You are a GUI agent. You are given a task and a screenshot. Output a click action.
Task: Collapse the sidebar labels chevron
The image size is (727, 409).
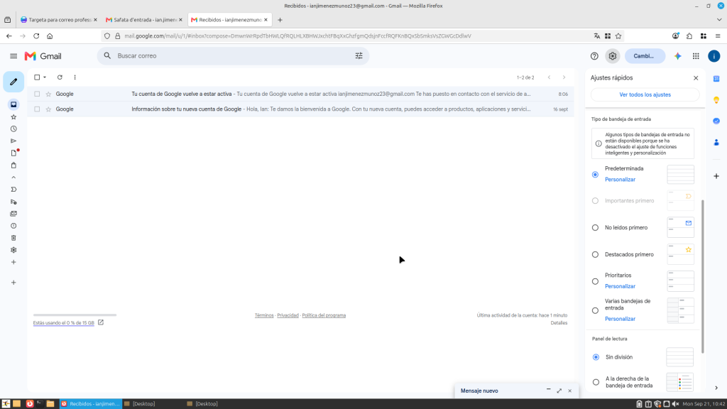(13, 178)
